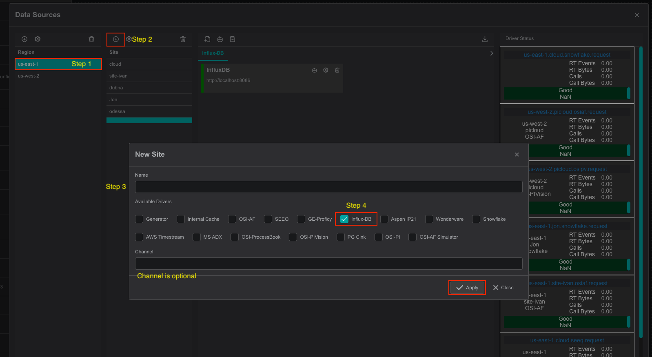Select the GE-Proficy driver checkbox
Screen dimensions: 652x357
pyautogui.click(x=301, y=219)
